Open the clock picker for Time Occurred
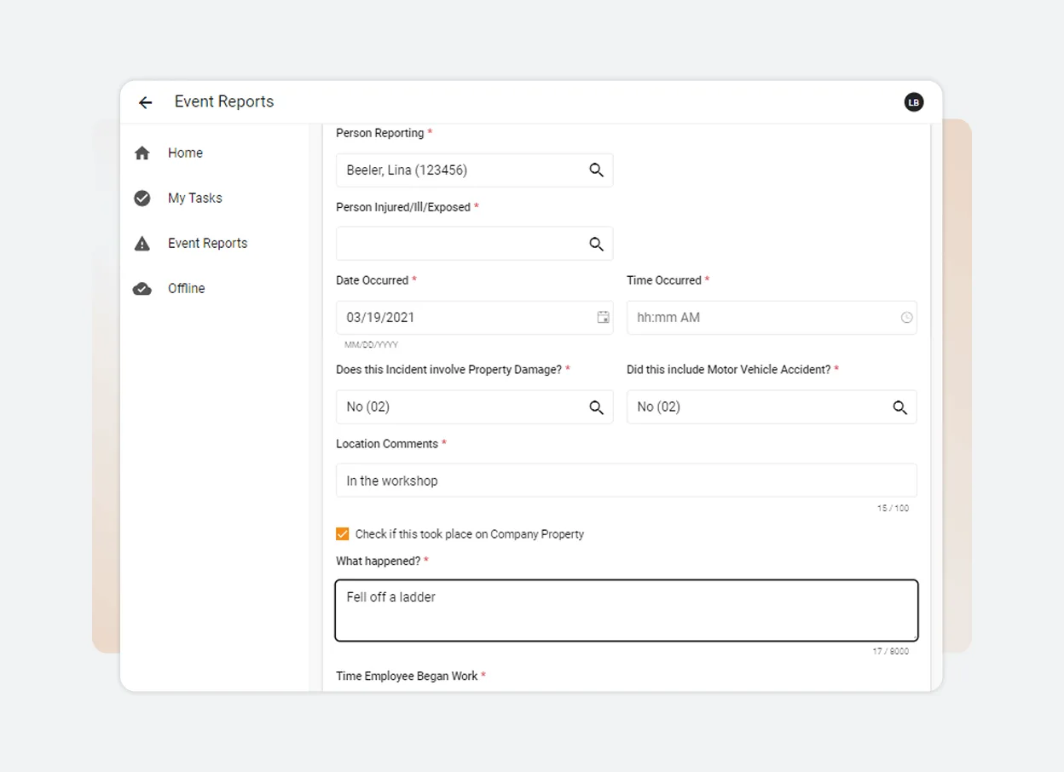1064x772 pixels. [906, 317]
